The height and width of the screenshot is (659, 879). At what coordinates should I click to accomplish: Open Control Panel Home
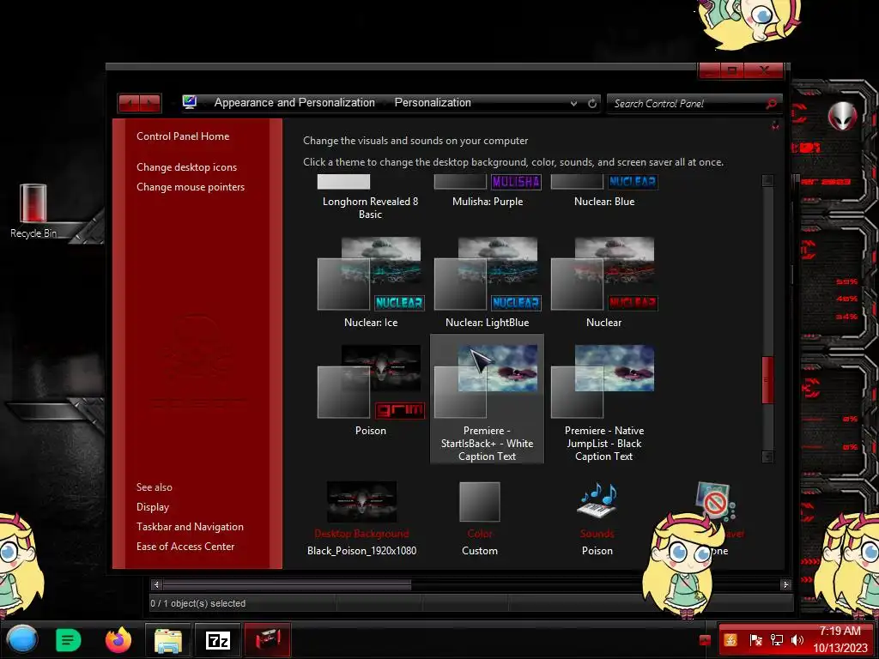[x=183, y=136]
